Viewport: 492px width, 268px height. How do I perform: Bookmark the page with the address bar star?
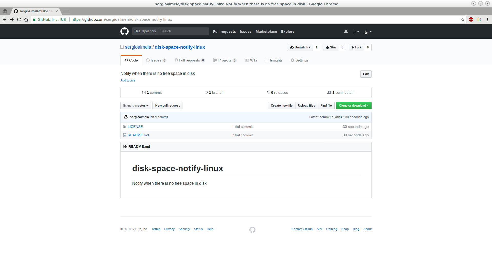(463, 19)
